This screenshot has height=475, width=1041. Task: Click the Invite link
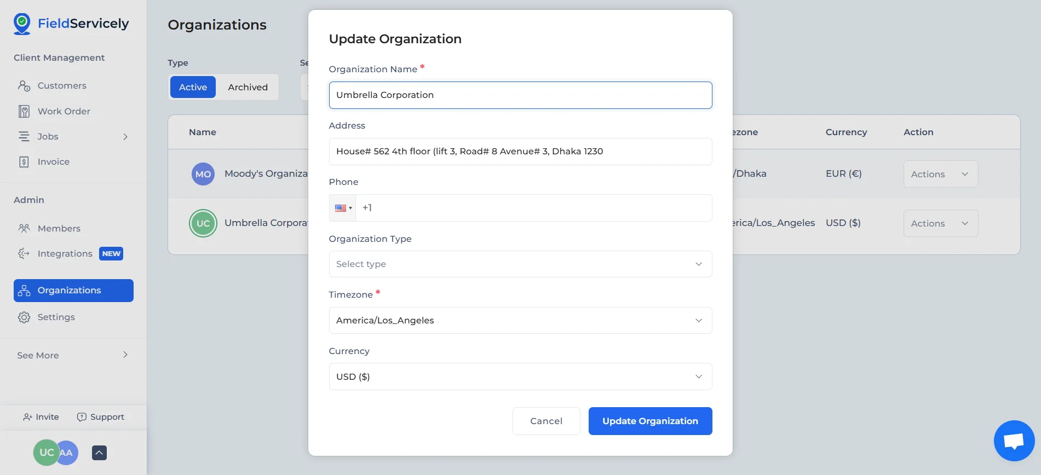[x=41, y=417]
